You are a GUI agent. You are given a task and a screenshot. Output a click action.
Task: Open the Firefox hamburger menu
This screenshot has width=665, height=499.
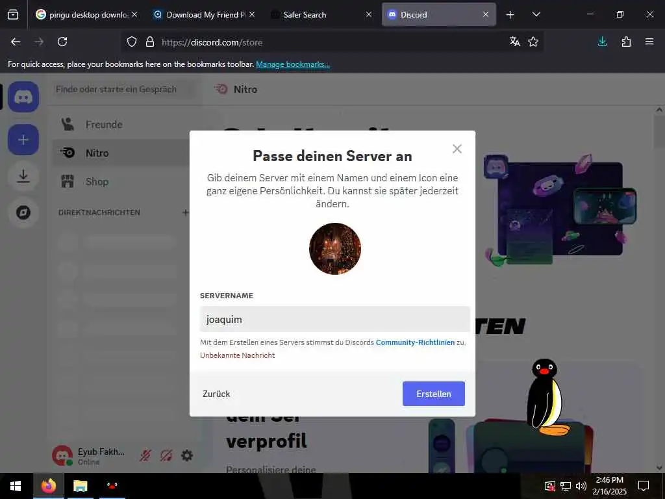pos(649,42)
